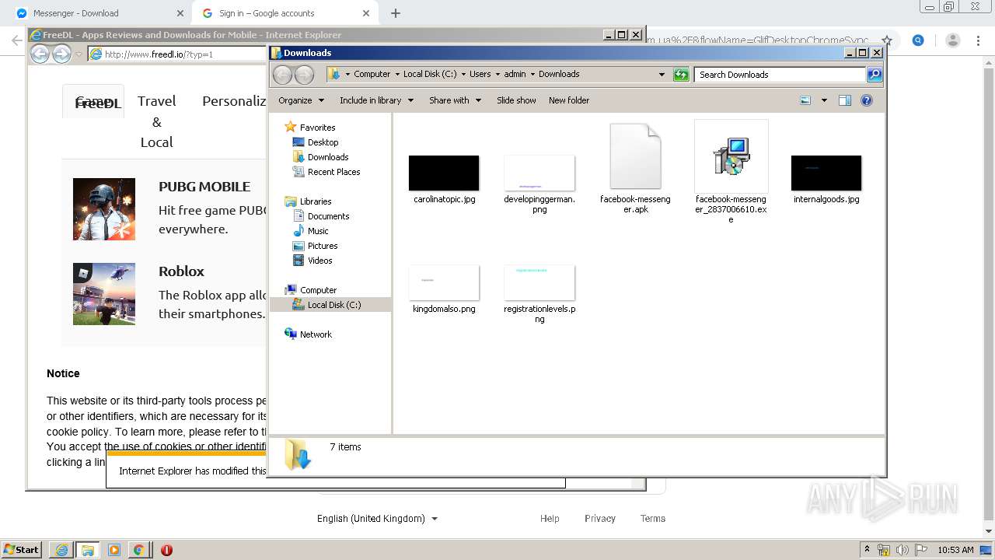Expand the address bar history dropdown
995x560 pixels.
point(662,75)
